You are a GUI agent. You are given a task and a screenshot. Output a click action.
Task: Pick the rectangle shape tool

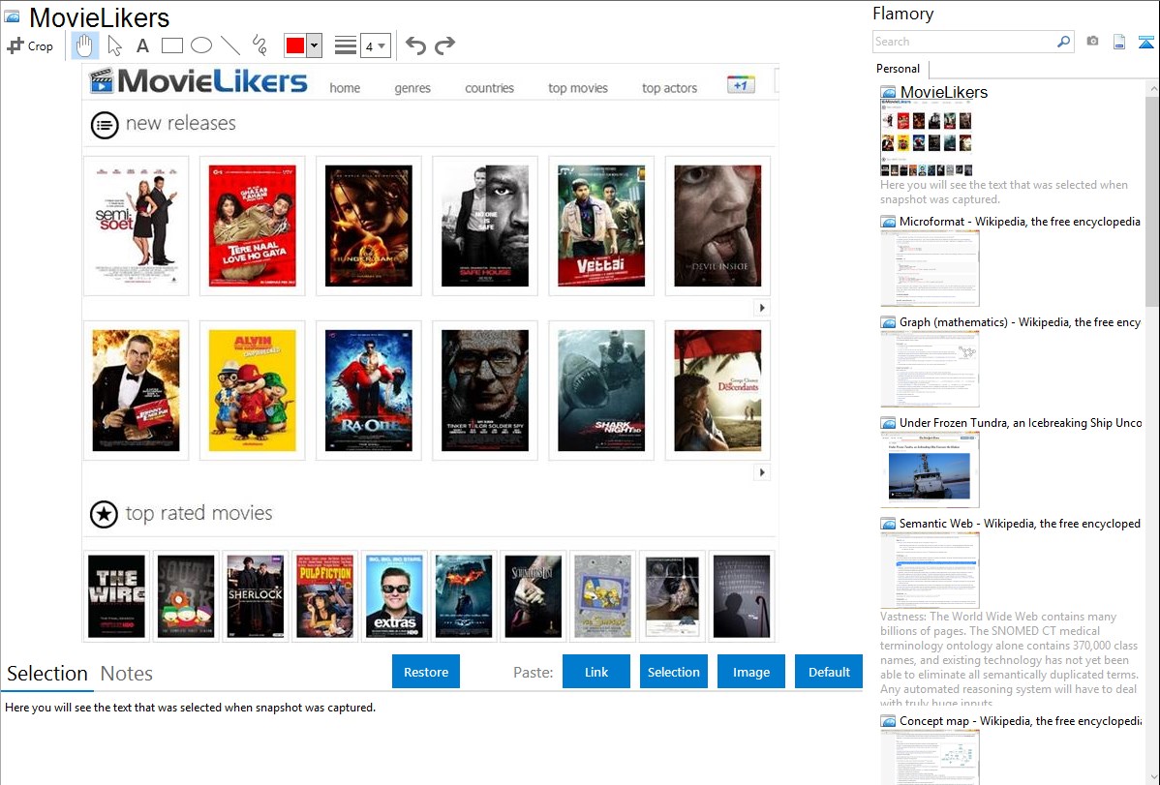point(171,45)
